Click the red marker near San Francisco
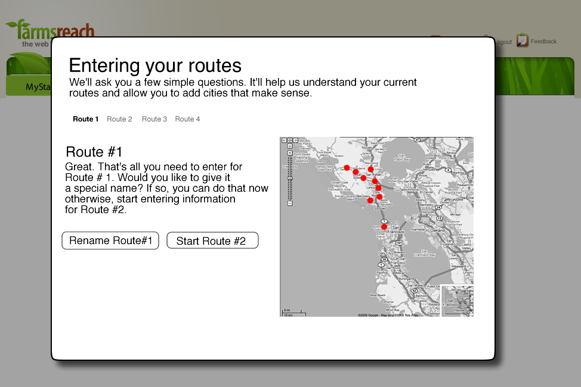The image size is (581, 387). 384,227
